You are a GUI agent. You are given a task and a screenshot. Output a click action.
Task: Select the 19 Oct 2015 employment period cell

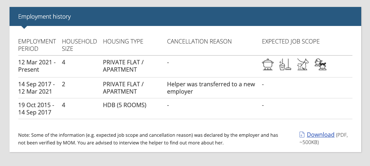coord(36,109)
